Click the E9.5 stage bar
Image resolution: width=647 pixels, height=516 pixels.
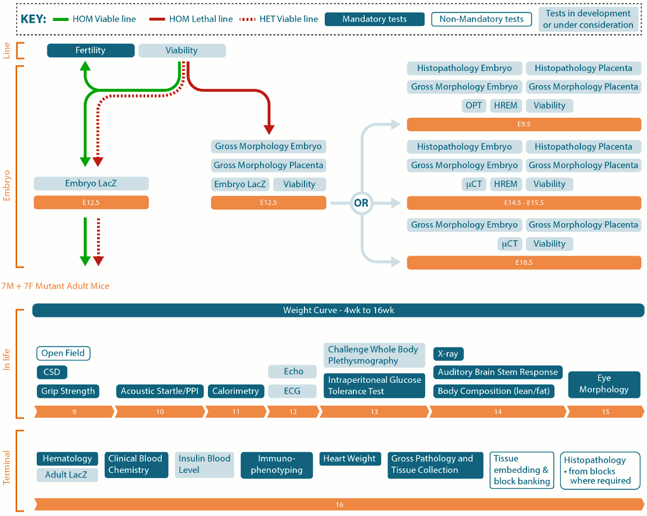point(524,124)
